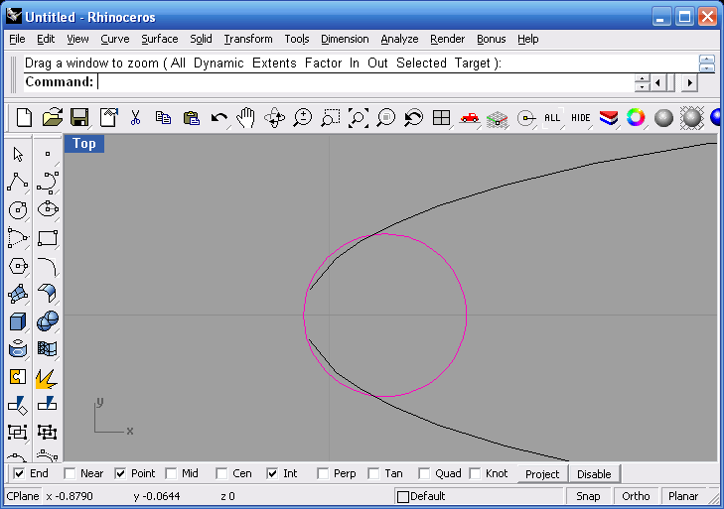Open a file with the folder icon
This screenshot has width=724, height=509.
tap(53, 118)
